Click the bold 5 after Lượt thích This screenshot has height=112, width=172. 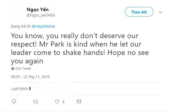(x=30, y=89)
